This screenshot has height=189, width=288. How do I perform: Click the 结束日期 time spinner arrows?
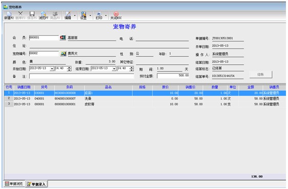132,68
